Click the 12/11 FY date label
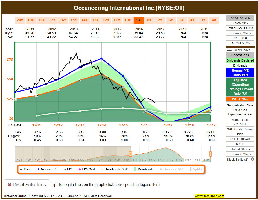Screen dimensions: 258x200 (36, 125)
